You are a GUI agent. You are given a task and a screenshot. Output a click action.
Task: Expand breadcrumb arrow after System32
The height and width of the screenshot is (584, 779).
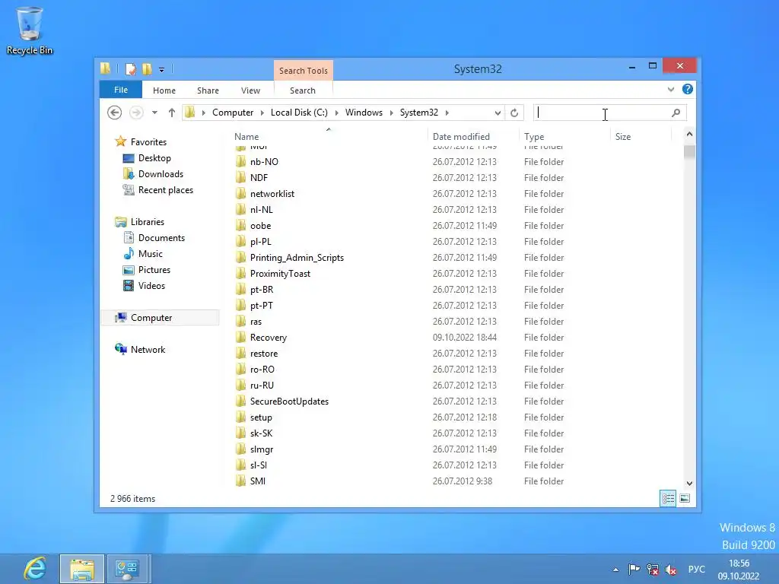[x=447, y=113]
